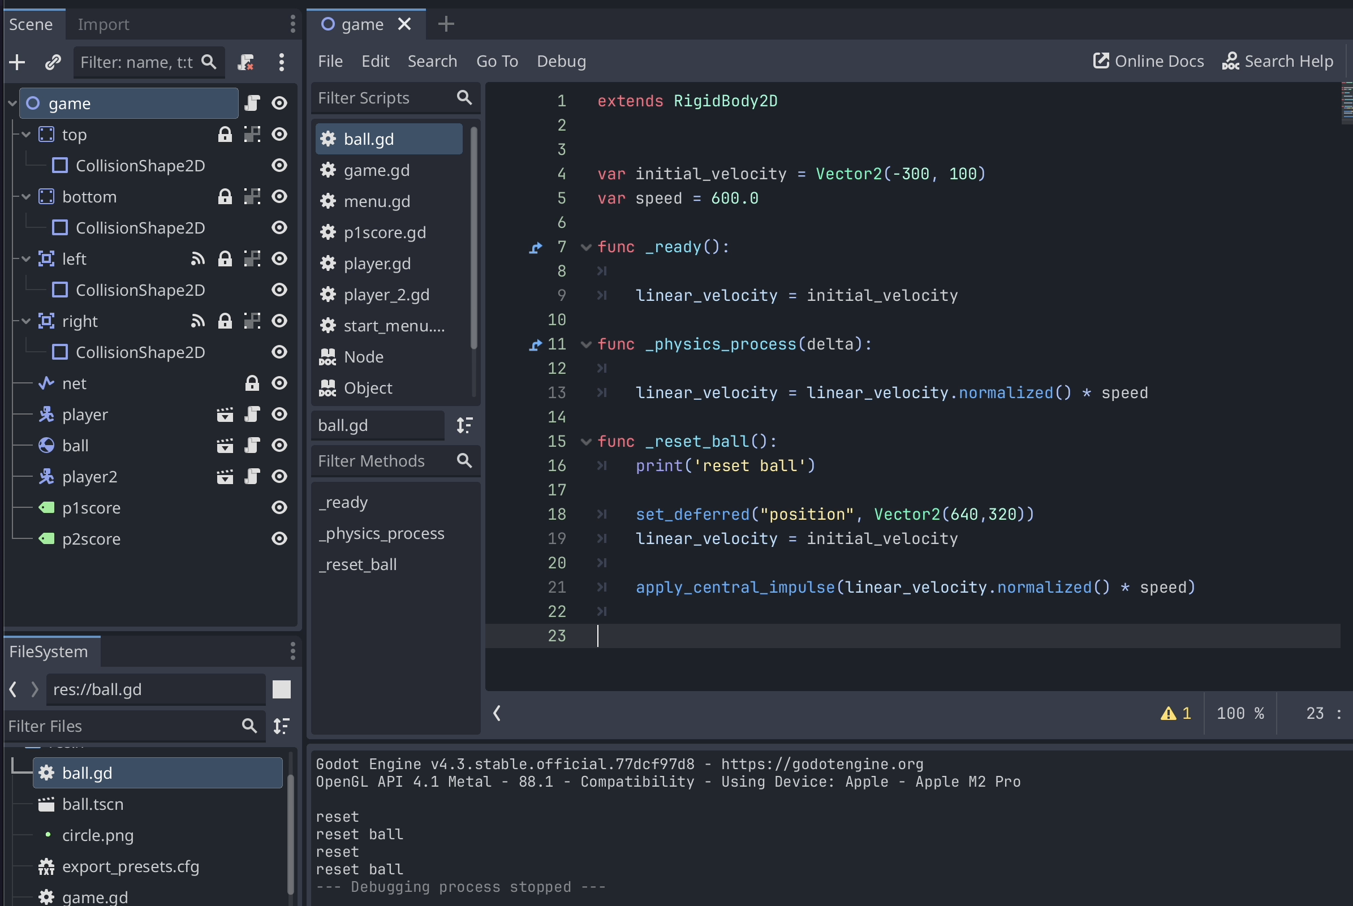Add a new scene tab with plus
The width and height of the screenshot is (1353, 906).
[x=446, y=24]
